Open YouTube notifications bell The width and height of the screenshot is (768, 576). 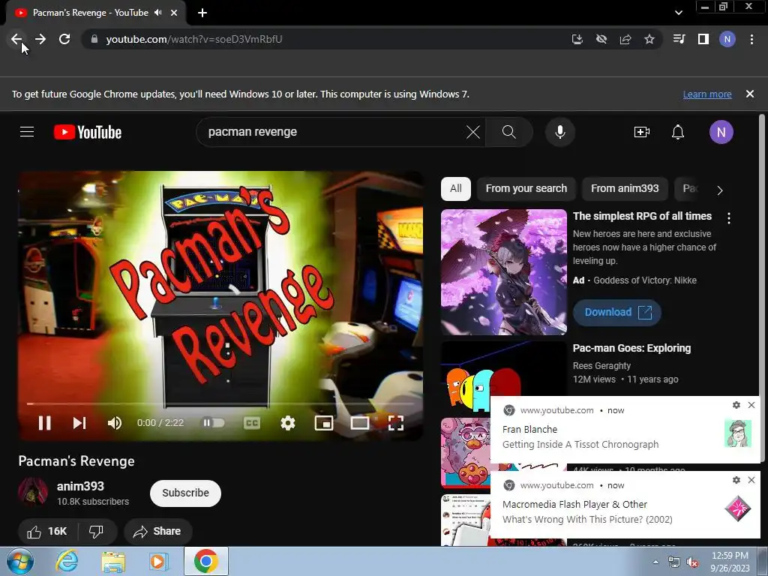click(678, 132)
